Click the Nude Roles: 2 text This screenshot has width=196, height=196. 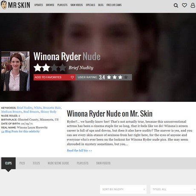click(x=11, y=115)
